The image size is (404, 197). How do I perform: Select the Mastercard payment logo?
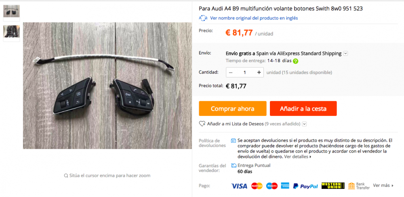[x=257, y=186]
